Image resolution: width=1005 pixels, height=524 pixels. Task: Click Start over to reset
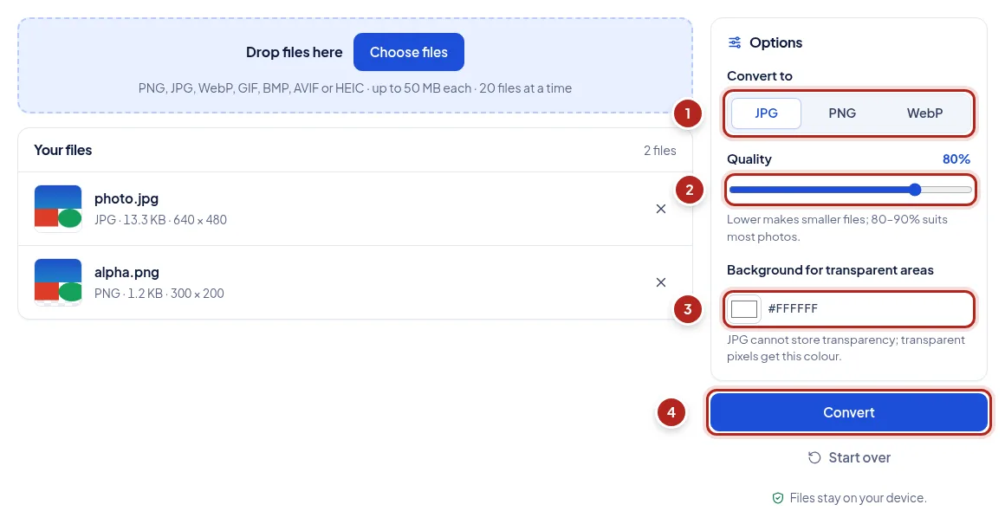[848, 457]
